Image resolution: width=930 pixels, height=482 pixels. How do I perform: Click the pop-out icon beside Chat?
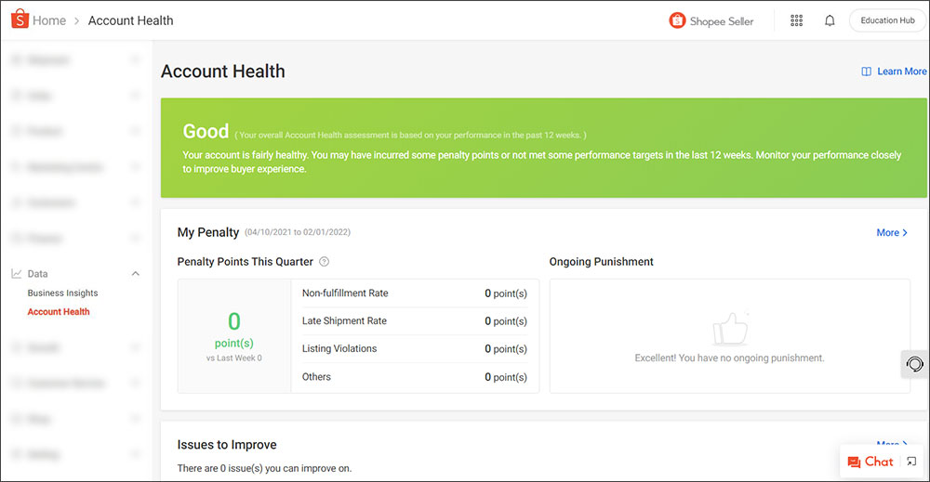coord(911,462)
